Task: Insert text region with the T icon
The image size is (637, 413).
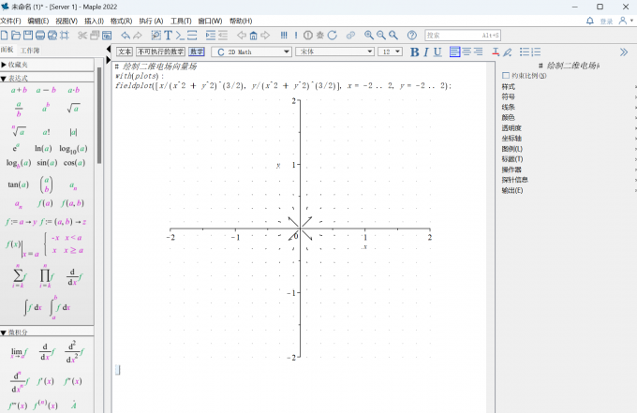Action: (169, 36)
